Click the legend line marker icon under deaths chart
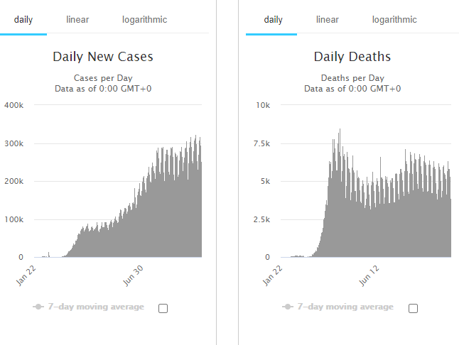 288,307
